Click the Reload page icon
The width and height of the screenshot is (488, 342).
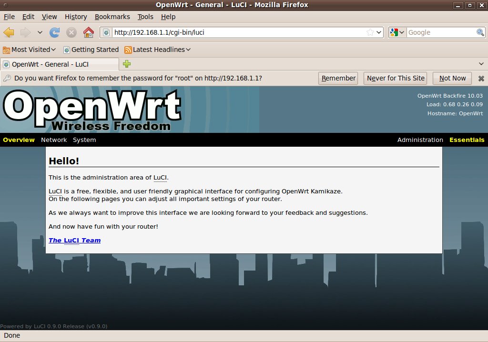[55, 32]
